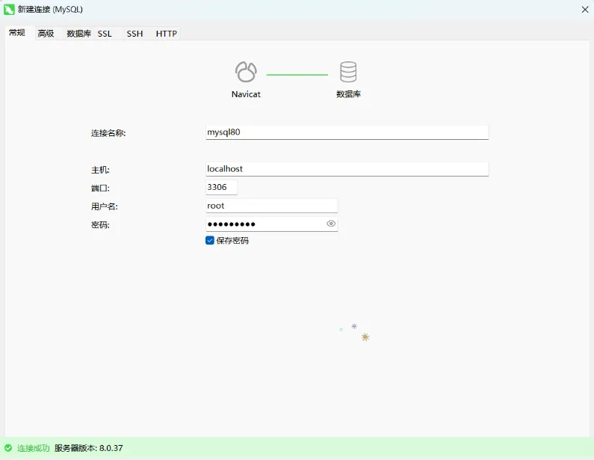Switch to the SSL tab
This screenshot has height=460, width=594.
(x=105, y=34)
